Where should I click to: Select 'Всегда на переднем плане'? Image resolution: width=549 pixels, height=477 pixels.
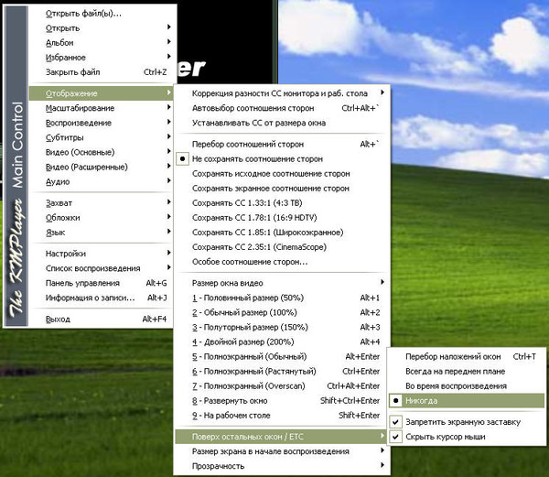tap(467, 371)
